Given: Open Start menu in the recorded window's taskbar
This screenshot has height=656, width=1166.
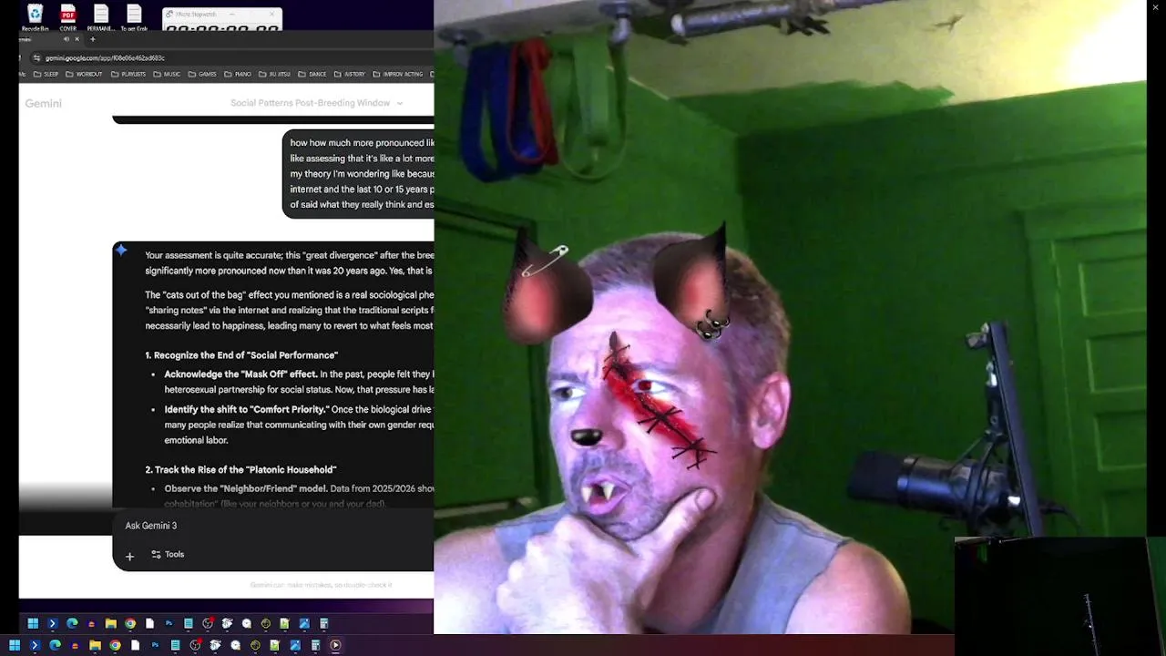Looking at the screenshot, I should pos(33,624).
